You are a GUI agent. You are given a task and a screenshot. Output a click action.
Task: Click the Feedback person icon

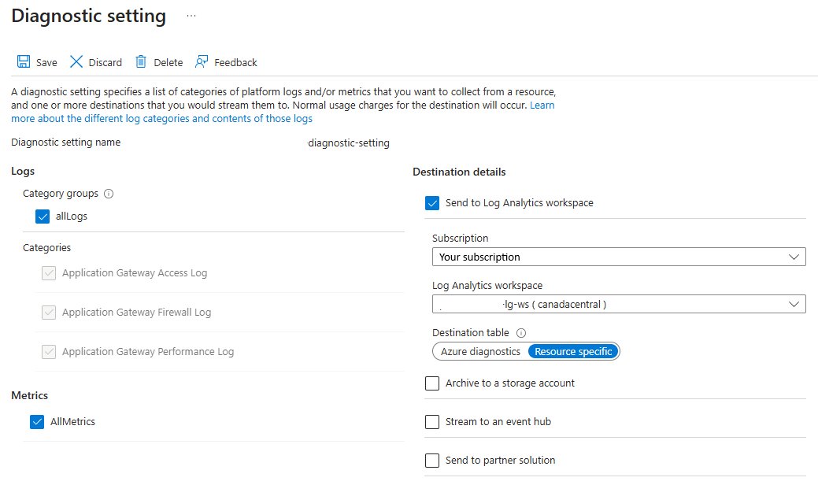pyautogui.click(x=202, y=62)
